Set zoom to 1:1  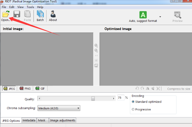click(96, 56)
